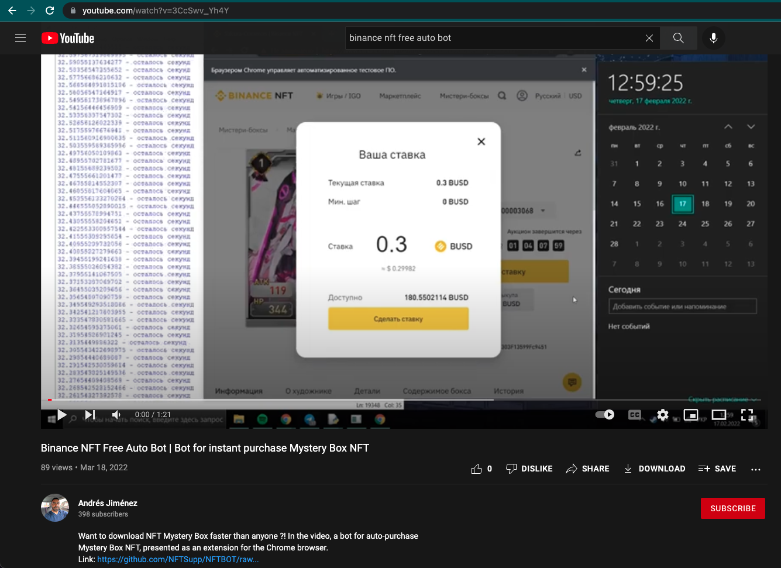Screen dimensions: 781x568
Task: Download the video
Action: [x=654, y=469]
